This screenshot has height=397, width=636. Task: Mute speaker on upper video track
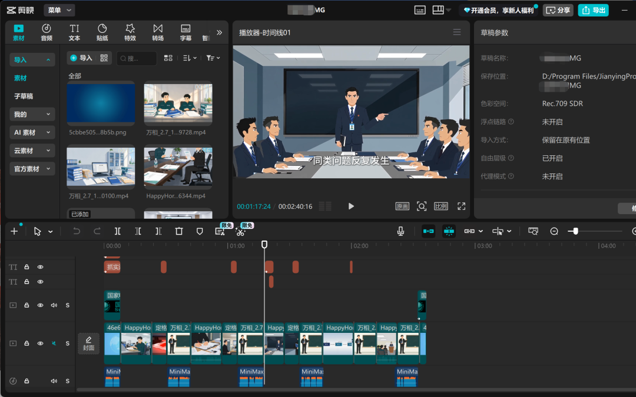(x=54, y=305)
